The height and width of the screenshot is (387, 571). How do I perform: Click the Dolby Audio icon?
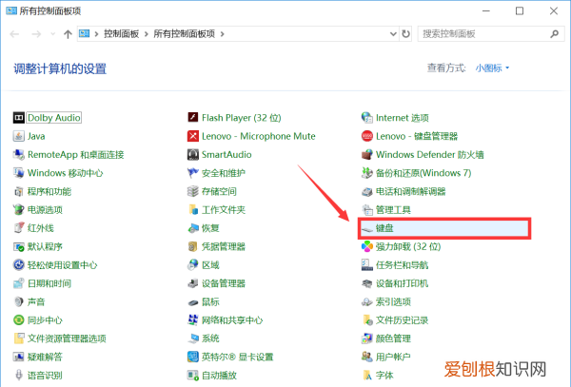19,118
